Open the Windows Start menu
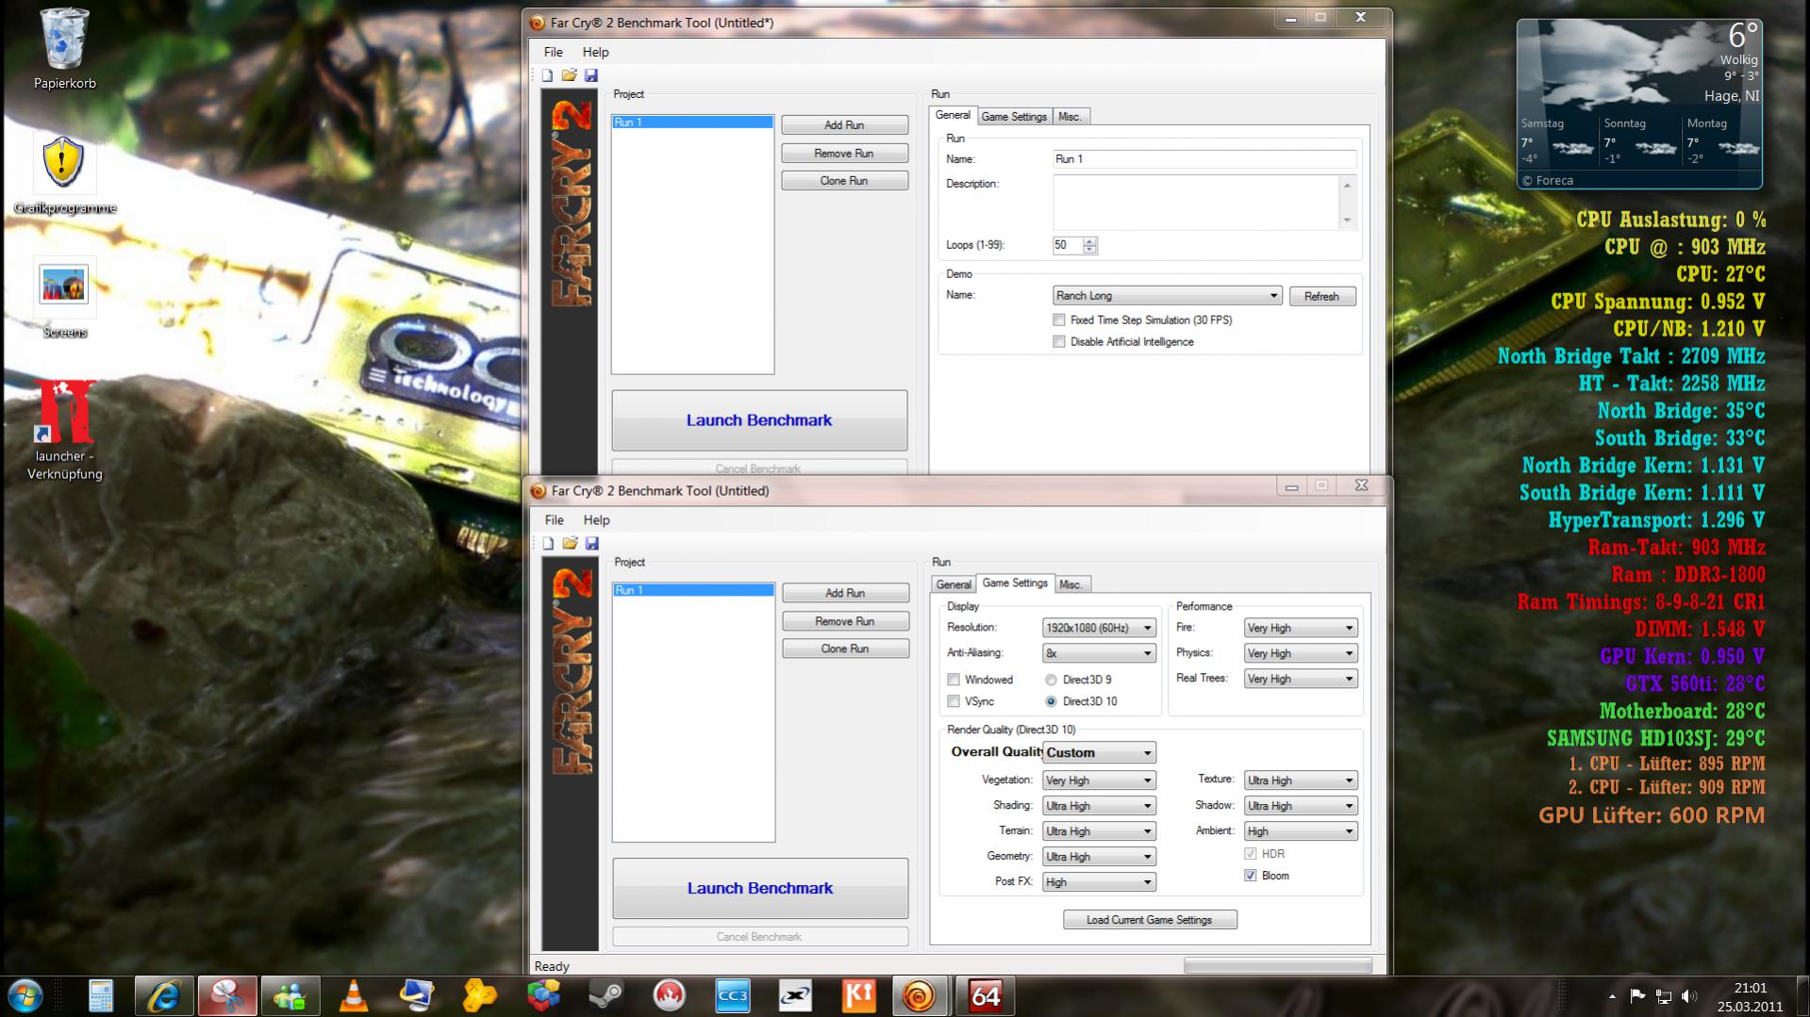 (25, 996)
